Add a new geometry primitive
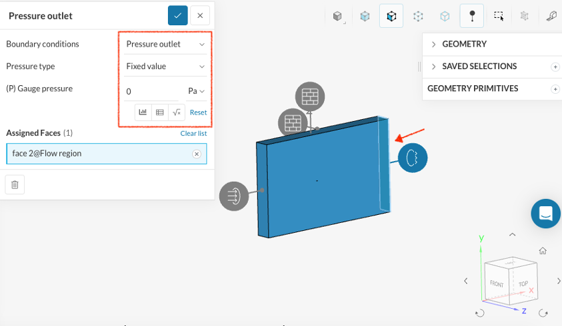562x326 pixels. tap(555, 89)
